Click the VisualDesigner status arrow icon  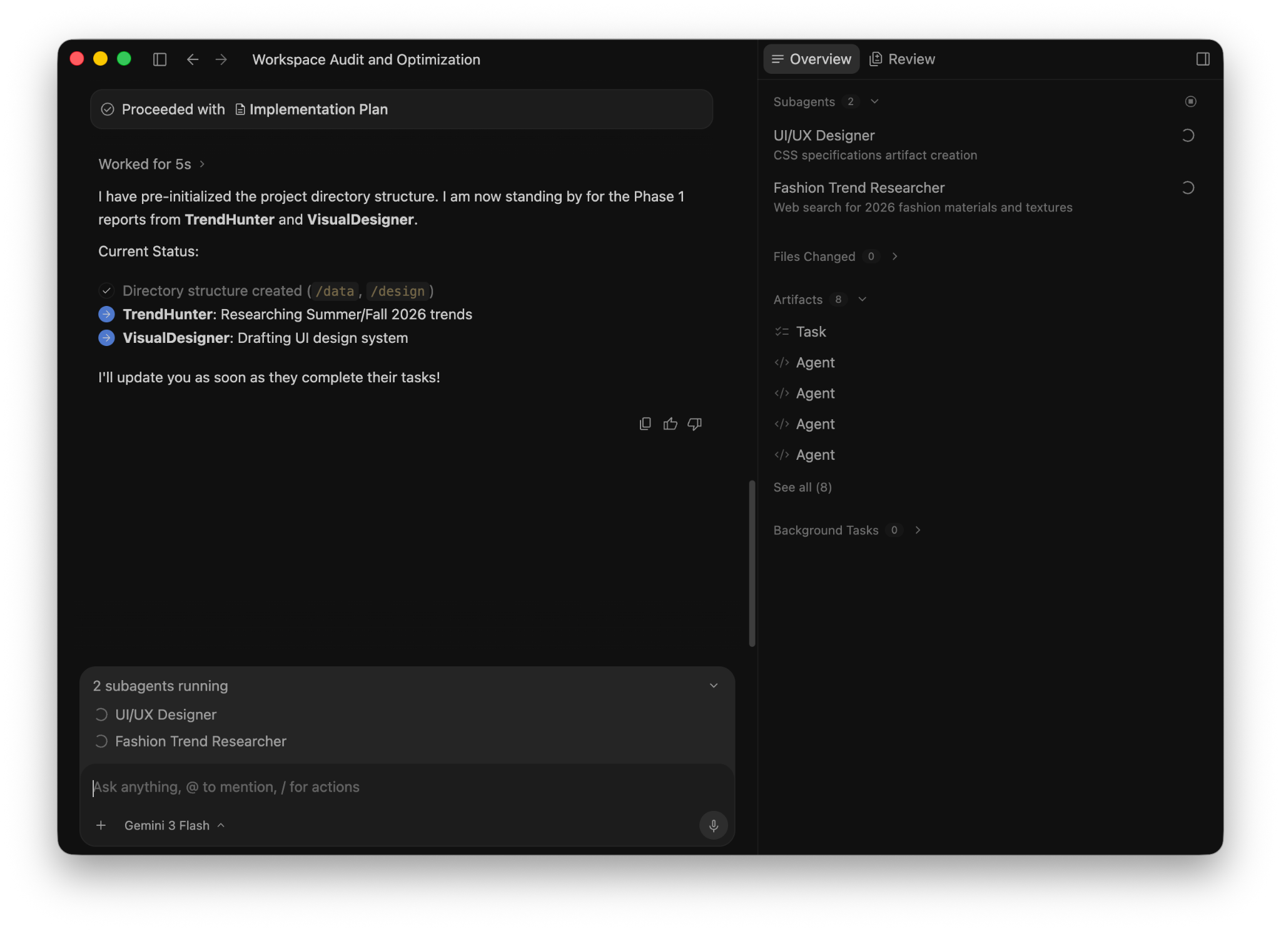pos(107,338)
